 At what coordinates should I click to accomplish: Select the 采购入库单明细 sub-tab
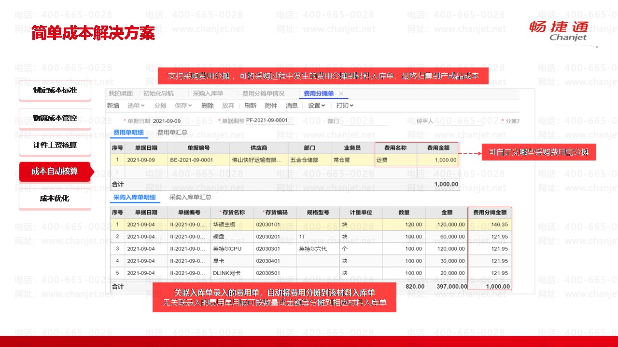[135, 197]
